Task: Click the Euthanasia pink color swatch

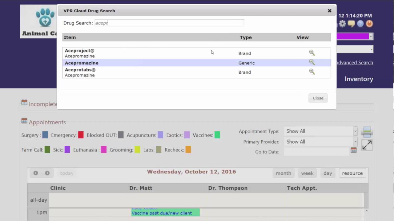Action: click(104, 150)
